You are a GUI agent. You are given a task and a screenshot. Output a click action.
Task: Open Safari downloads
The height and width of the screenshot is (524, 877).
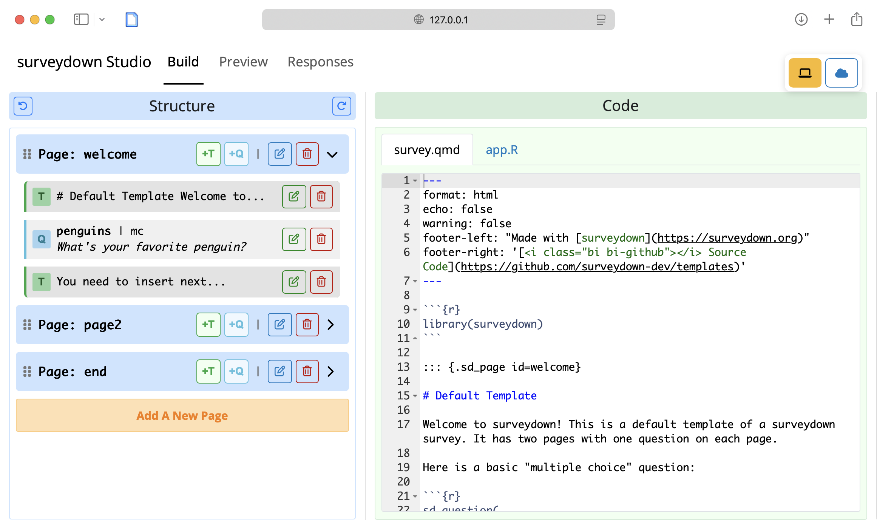801,19
